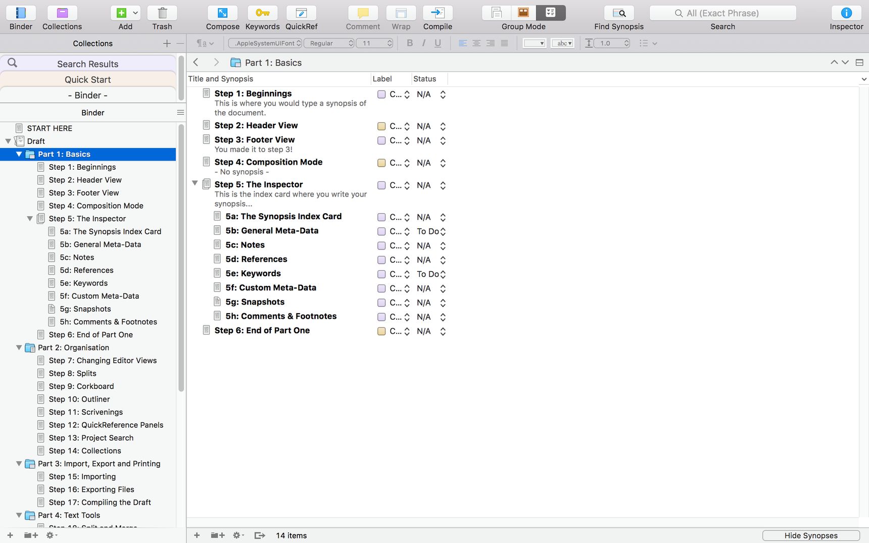Select START HERE in the binder
869x543 pixels.
[x=50, y=128]
